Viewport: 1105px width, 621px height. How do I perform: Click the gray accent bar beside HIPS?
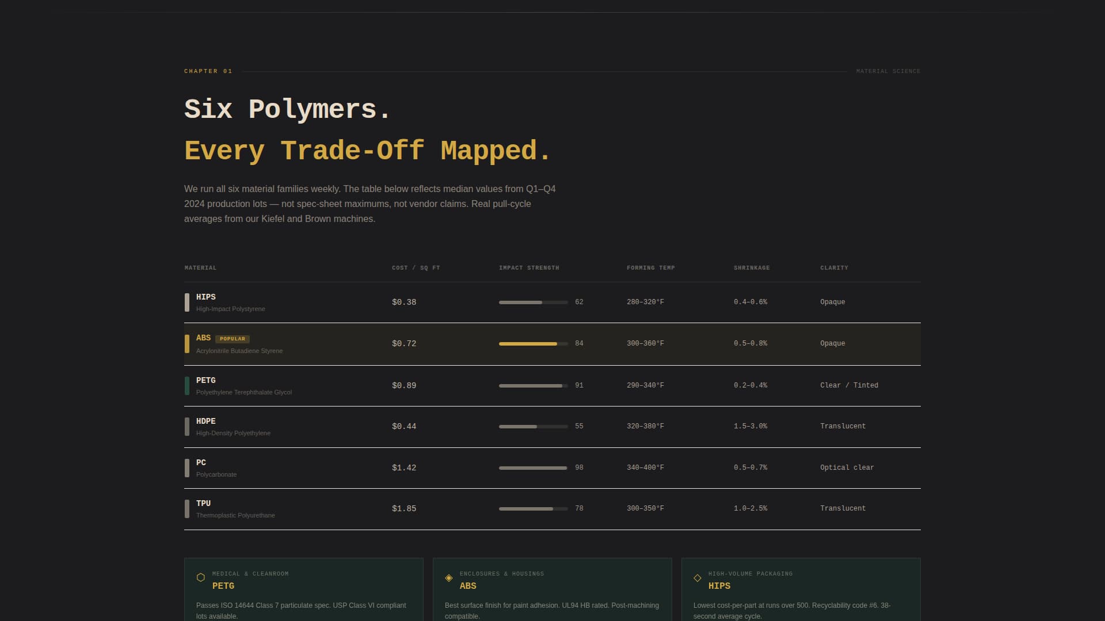click(x=188, y=302)
